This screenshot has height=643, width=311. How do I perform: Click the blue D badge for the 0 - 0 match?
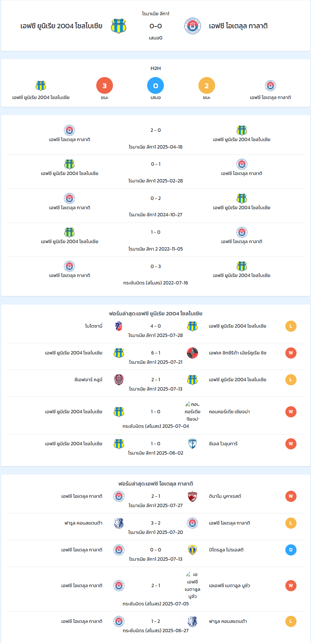[291, 550]
